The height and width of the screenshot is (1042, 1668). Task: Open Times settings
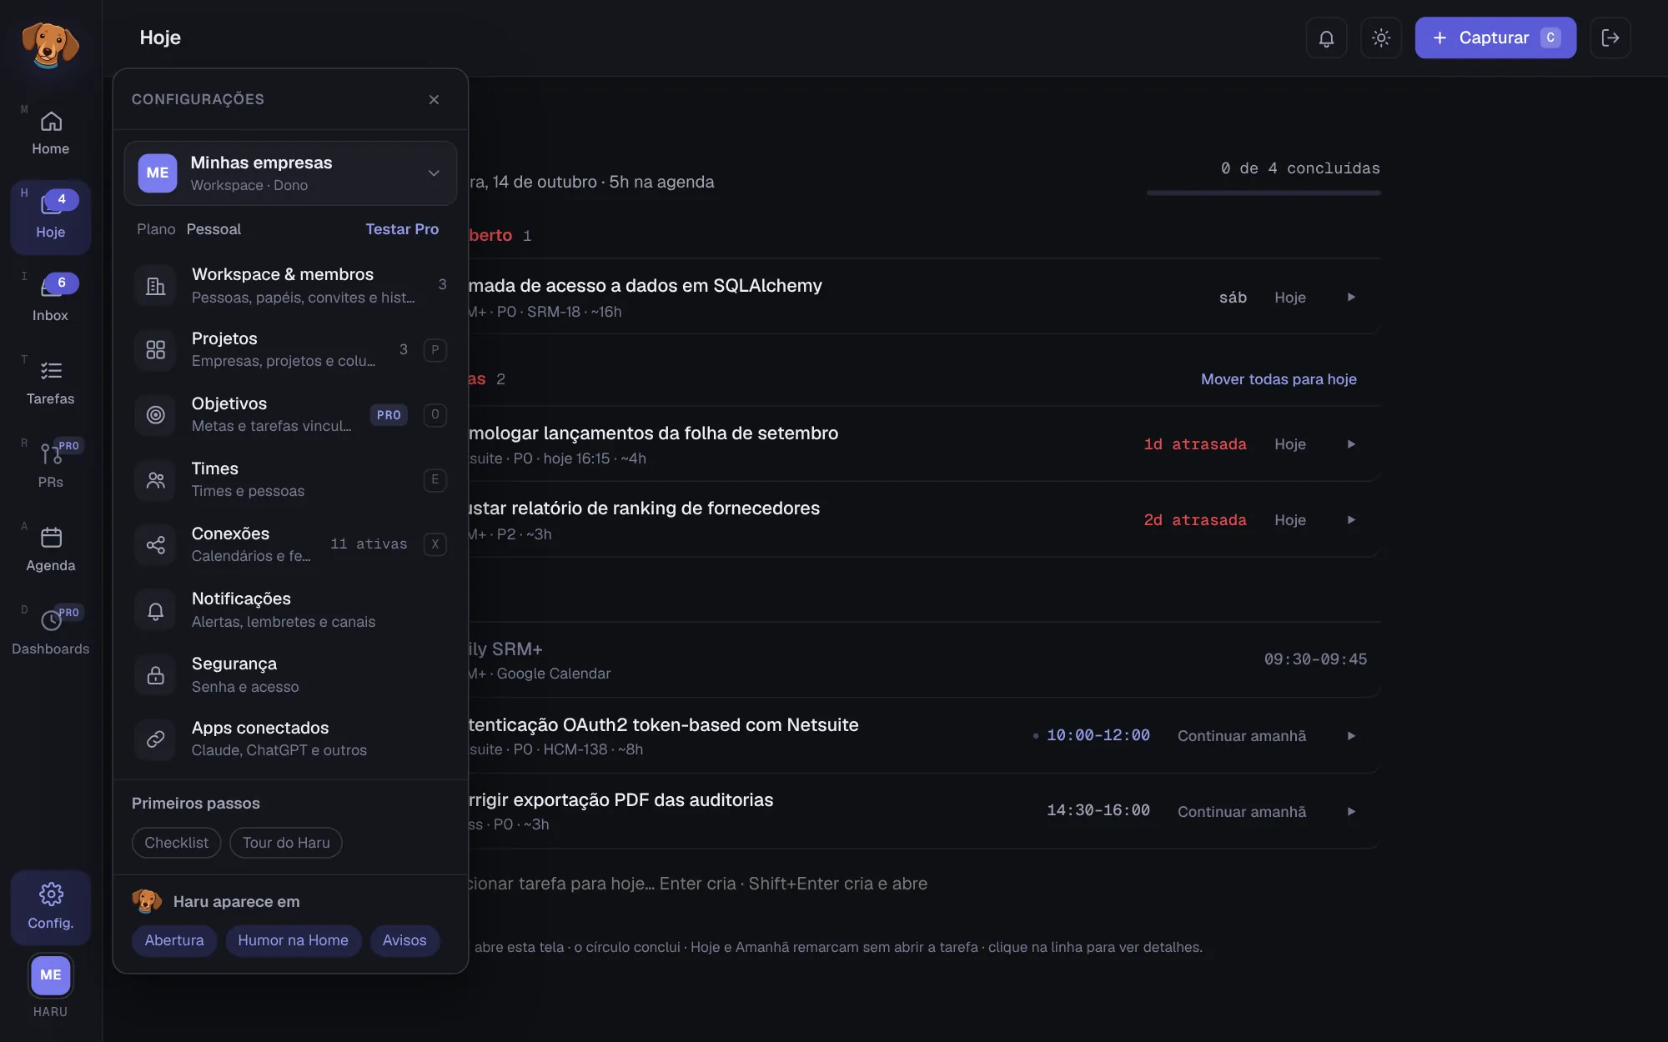click(290, 479)
